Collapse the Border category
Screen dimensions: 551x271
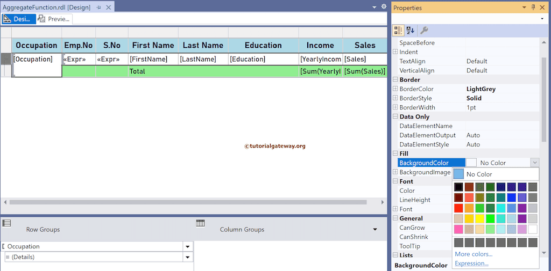pyautogui.click(x=395, y=79)
